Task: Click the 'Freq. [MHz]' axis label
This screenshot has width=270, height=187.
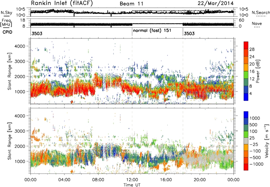Action: tap(6, 23)
